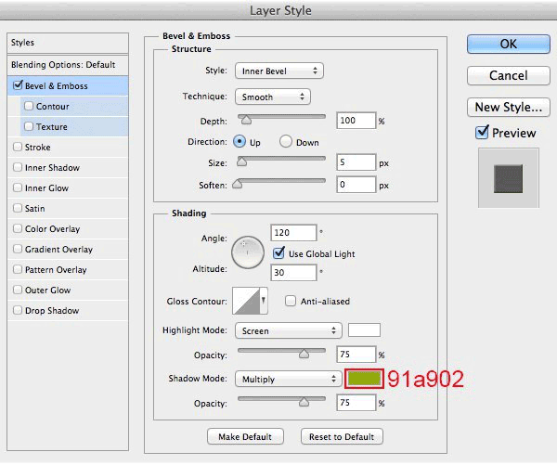This screenshot has height=465, width=557.
Task: Enable the Satin checkbox
Action: click(18, 208)
